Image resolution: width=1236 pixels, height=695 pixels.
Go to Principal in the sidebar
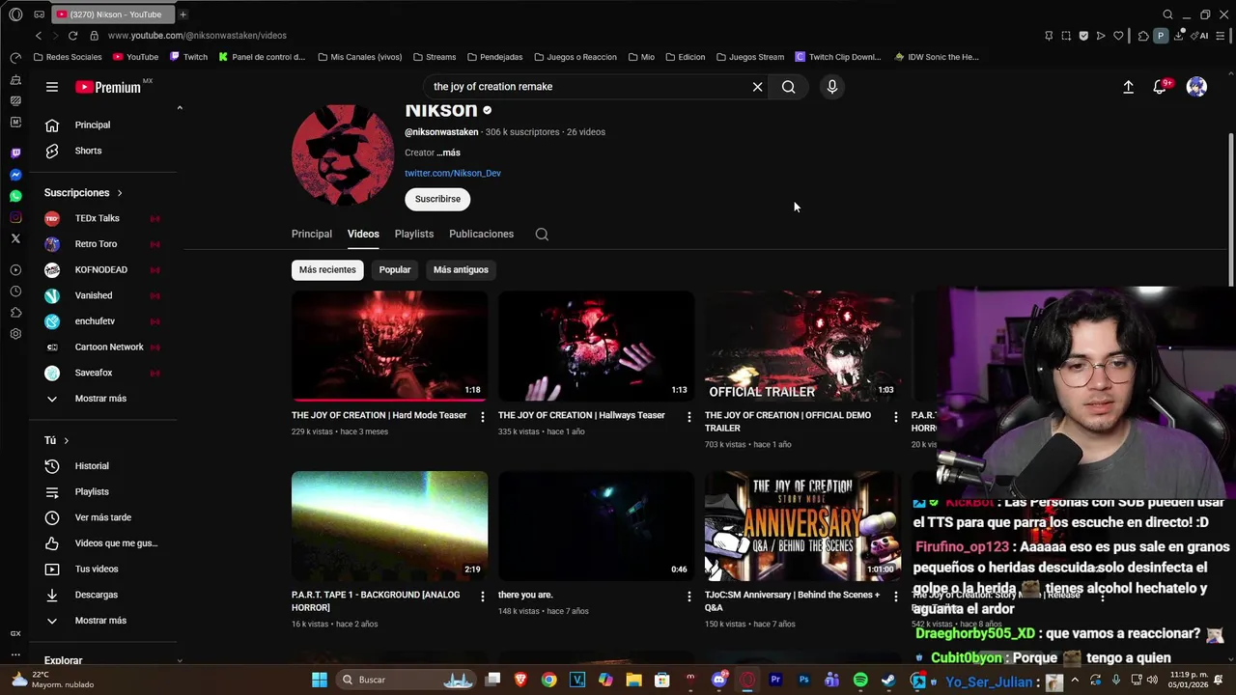[103, 125]
